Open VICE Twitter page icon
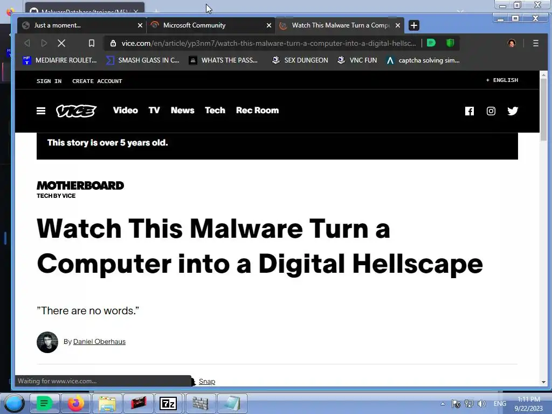 click(x=513, y=111)
